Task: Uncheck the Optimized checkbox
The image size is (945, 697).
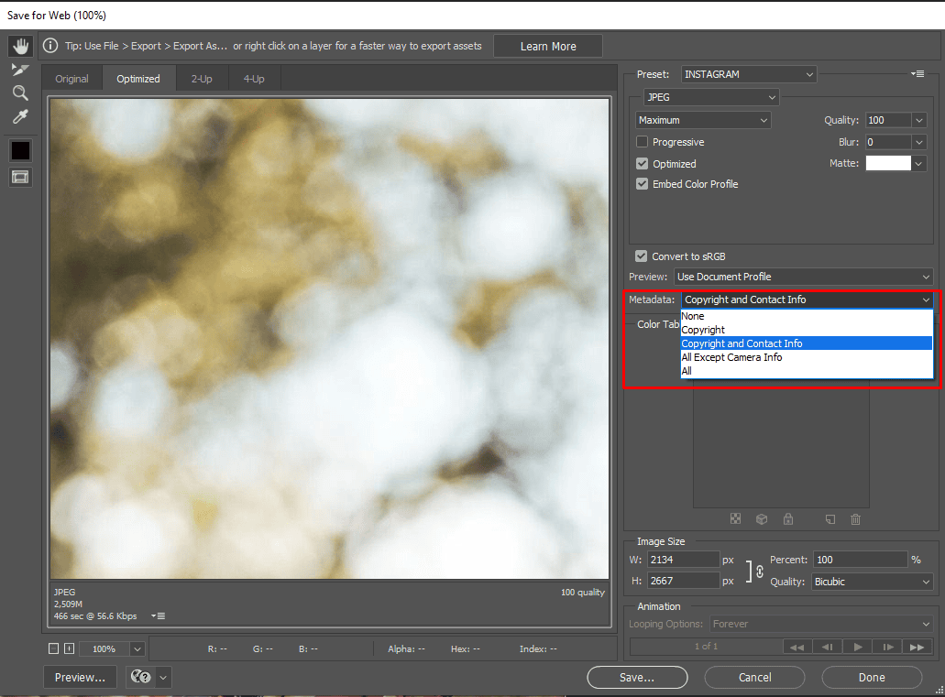Action: [643, 164]
